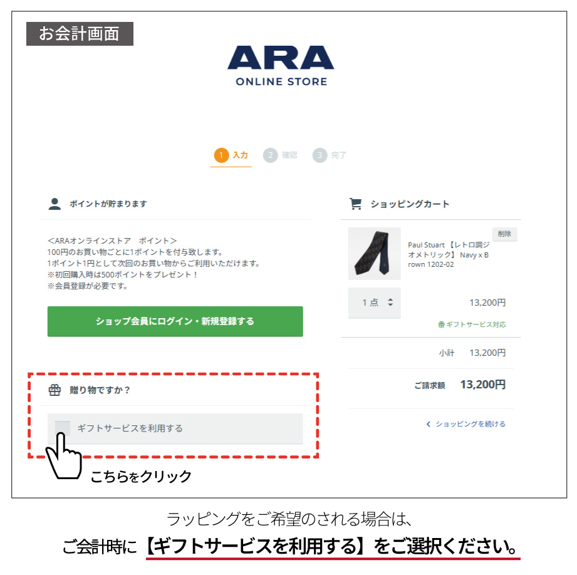This screenshot has height=575, width=577.
Task: Click the grey step 2 circle
Action: pyautogui.click(x=271, y=155)
